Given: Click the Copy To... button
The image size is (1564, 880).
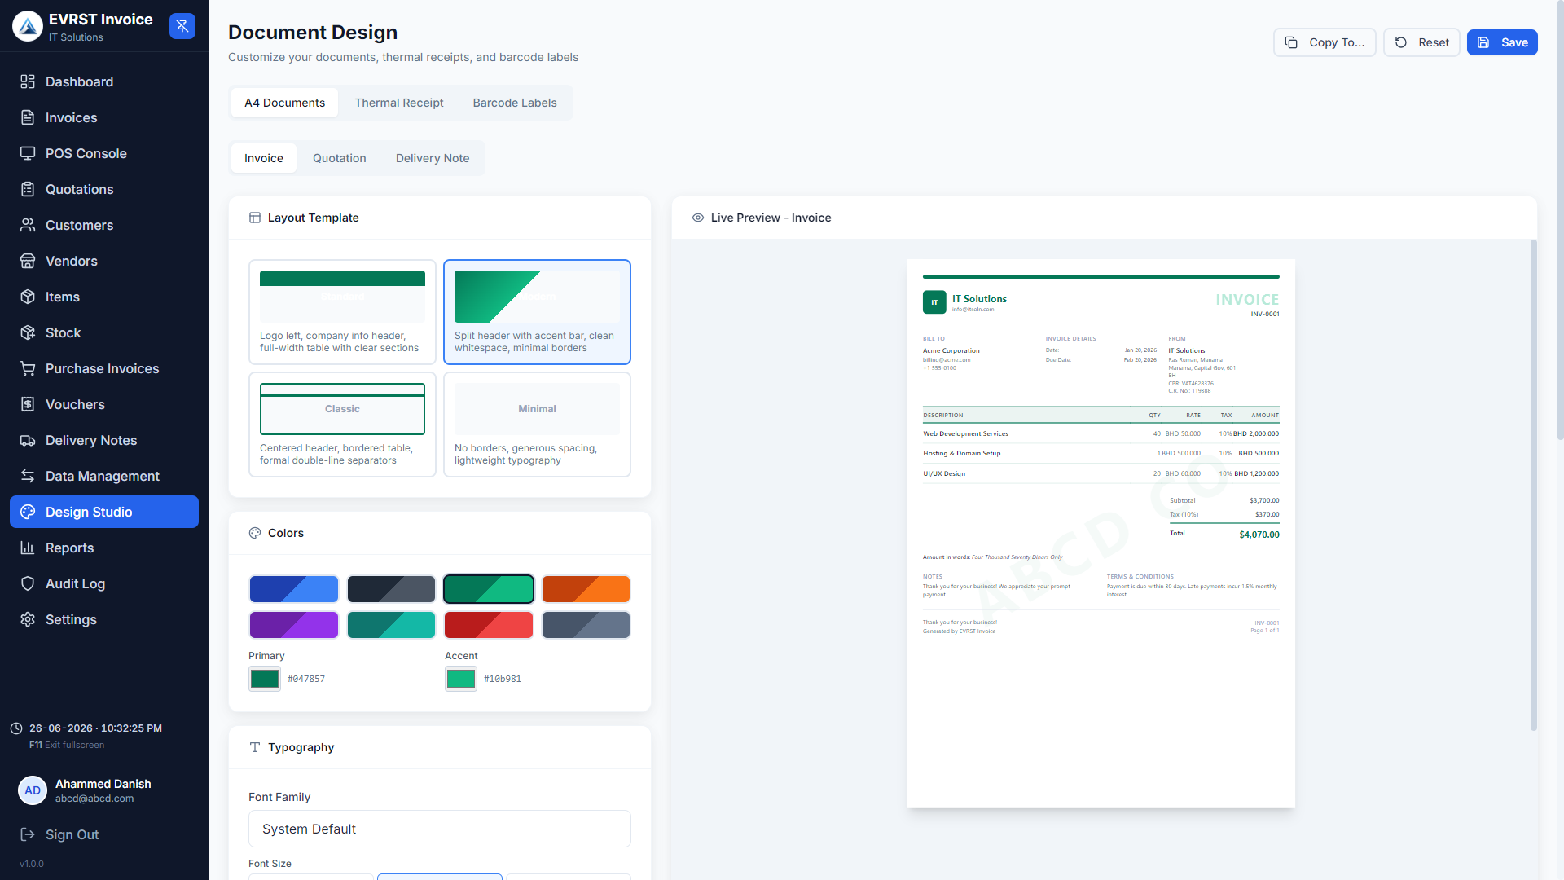Looking at the screenshot, I should click(1325, 42).
